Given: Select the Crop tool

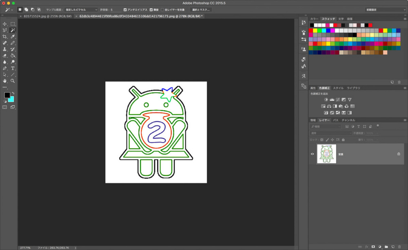Looking at the screenshot, I should point(4,37).
